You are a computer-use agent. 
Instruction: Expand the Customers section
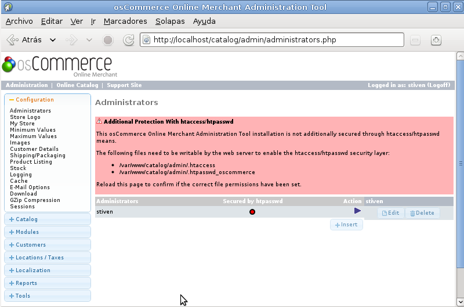click(x=48, y=245)
